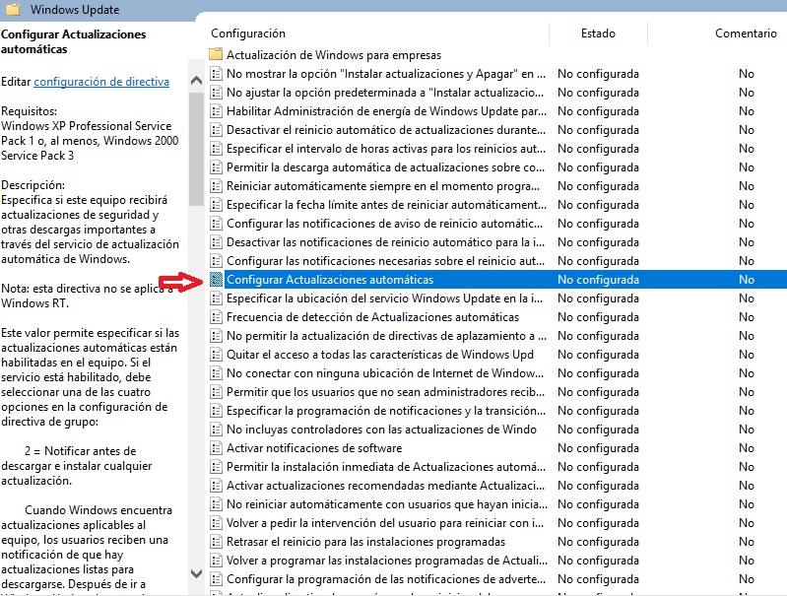This screenshot has height=596, width=787.
Task: Click policy icon for 'Permitir que los usuarios que no sean administradores'
Action: pyautogui.click(x=216, y=392)
